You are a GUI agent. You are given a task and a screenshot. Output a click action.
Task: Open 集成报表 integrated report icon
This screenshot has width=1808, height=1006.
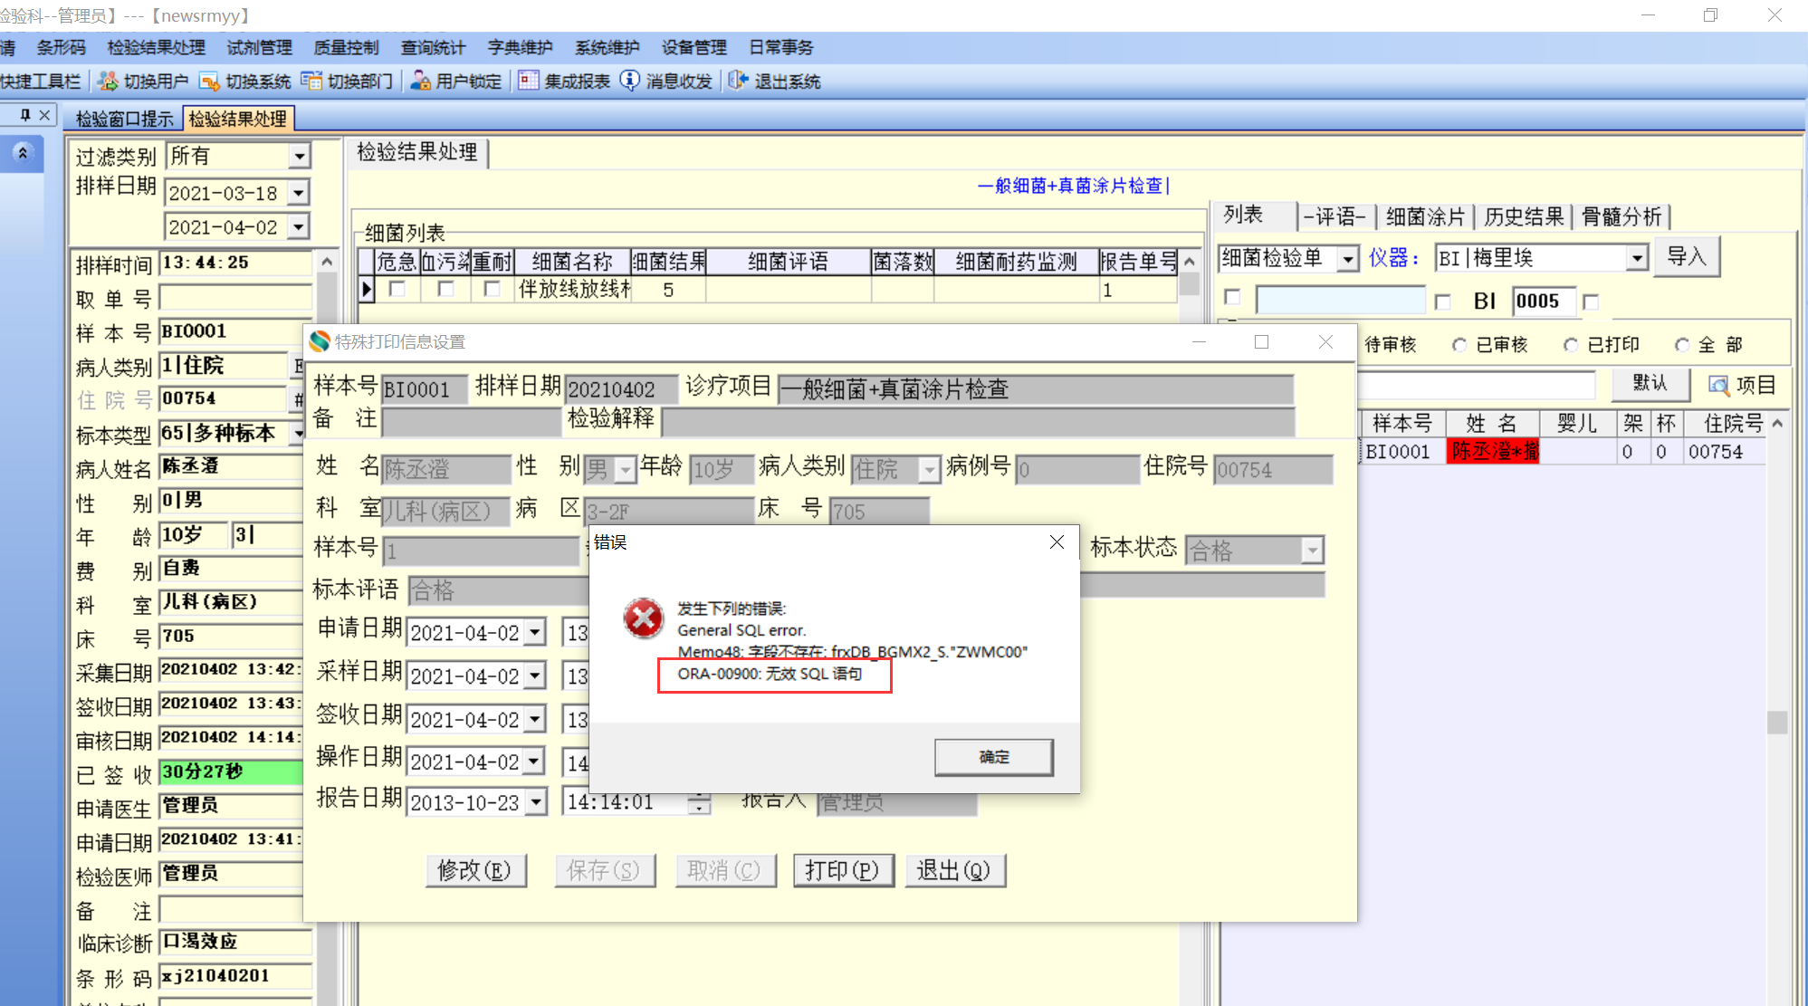coord(529,81)
